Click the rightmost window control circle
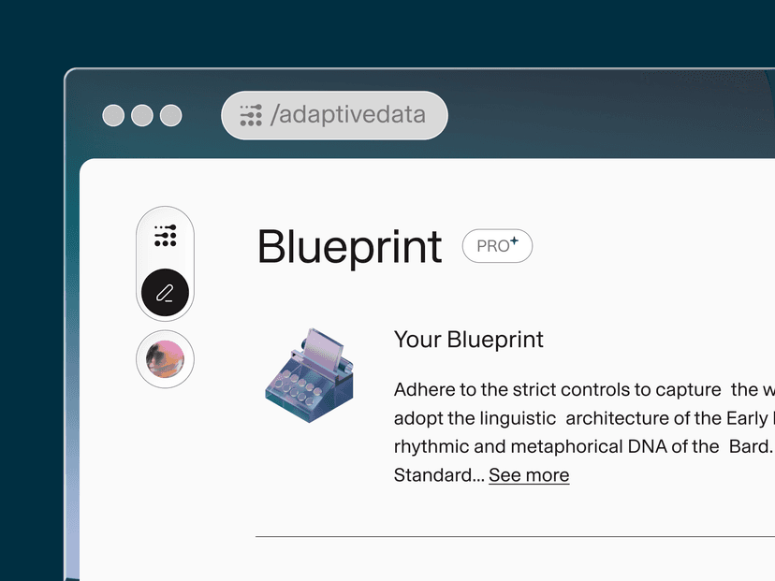This screenshot has height=581, width=775. 169,115
